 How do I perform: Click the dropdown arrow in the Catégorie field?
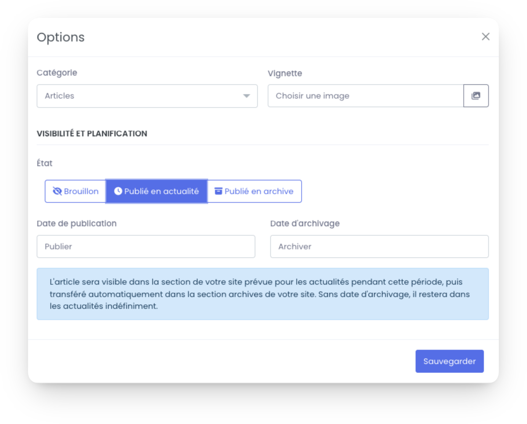(247, 96)
